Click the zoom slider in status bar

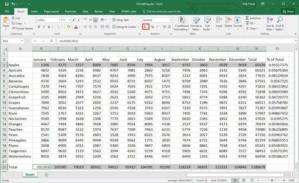[272, 180]
